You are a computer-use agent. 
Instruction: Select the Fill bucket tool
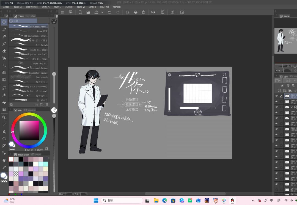coord(4,102)
